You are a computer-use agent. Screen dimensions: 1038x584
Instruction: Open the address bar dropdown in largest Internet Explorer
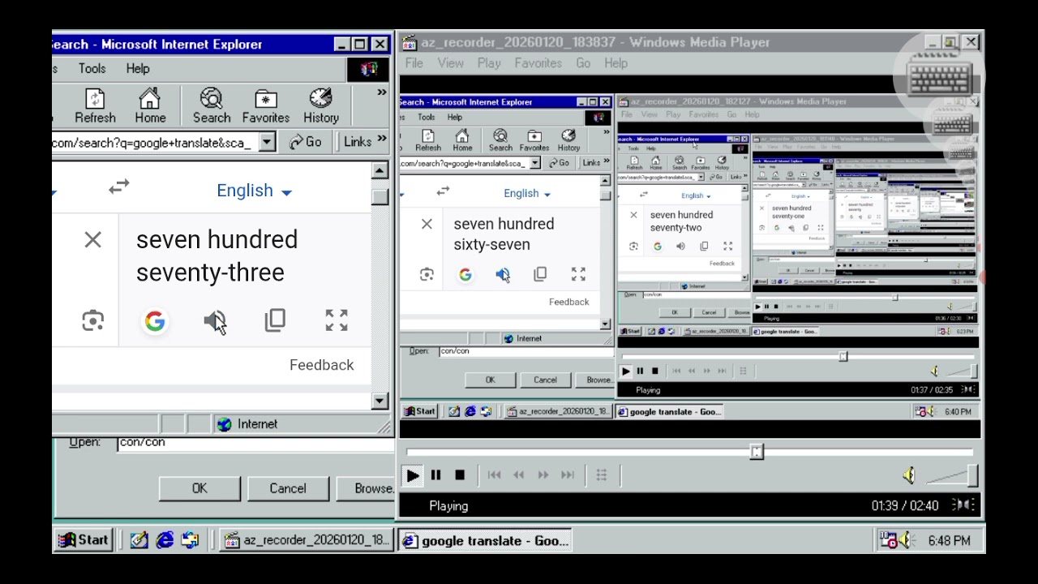(x=267, y=142)
